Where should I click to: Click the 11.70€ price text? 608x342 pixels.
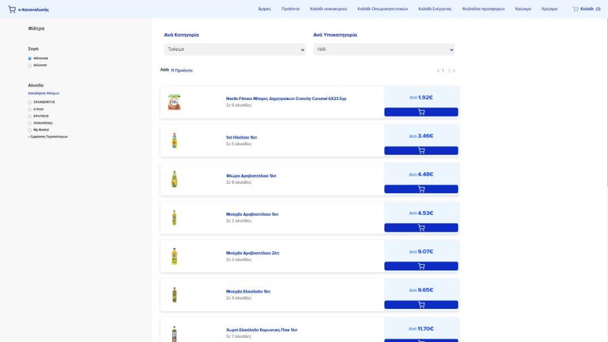tap(426, 328)
